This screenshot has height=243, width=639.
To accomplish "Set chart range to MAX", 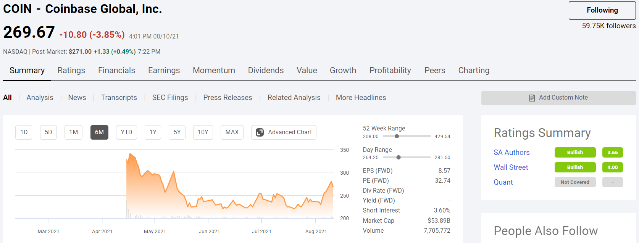I will coord(232,132).
